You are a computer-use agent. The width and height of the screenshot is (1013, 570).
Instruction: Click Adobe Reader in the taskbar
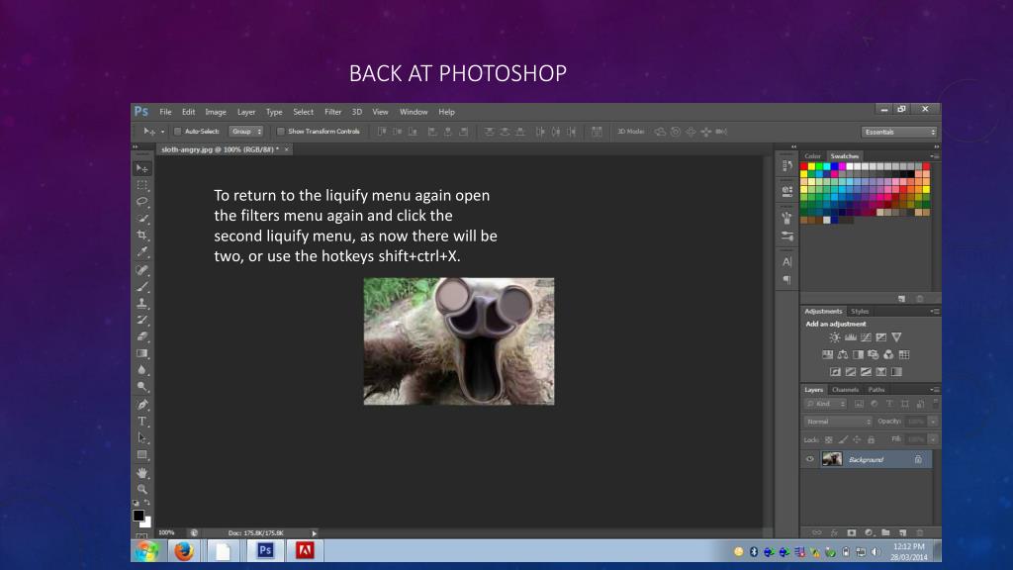coord(305,550)
